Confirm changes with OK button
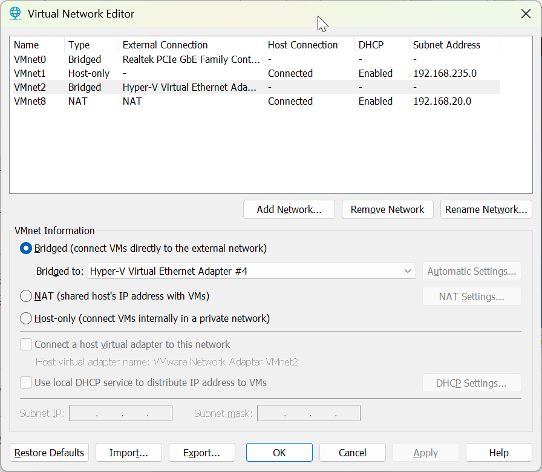 pyautogui.click(x=279, y=453)
